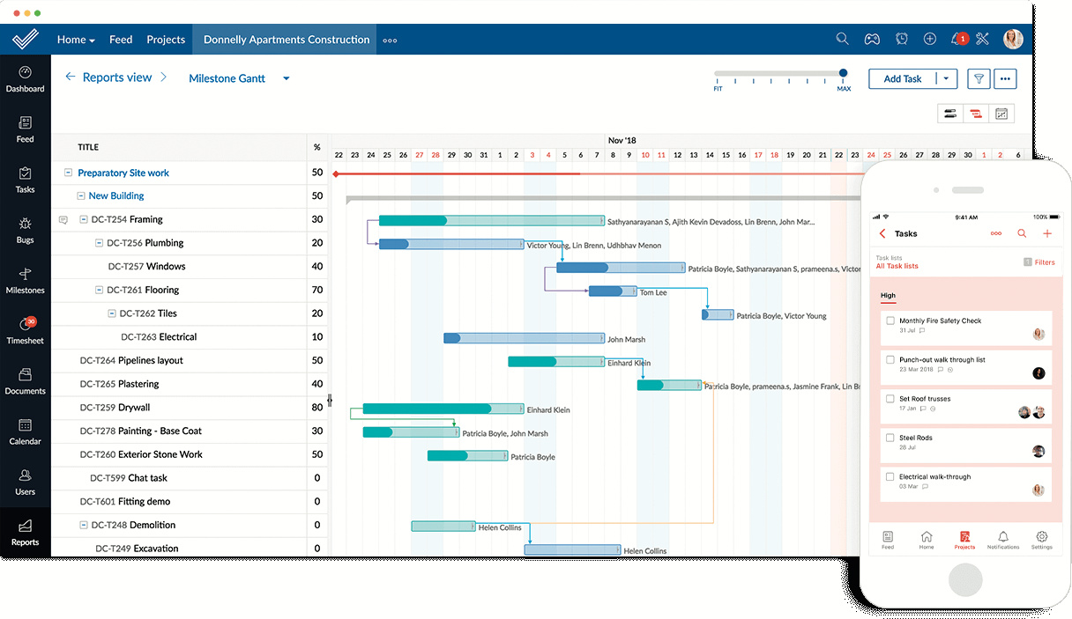Viewport: 1072px width, 619px height.
Task: Go to Milestones in the sidebar
Action: (25, 281)
